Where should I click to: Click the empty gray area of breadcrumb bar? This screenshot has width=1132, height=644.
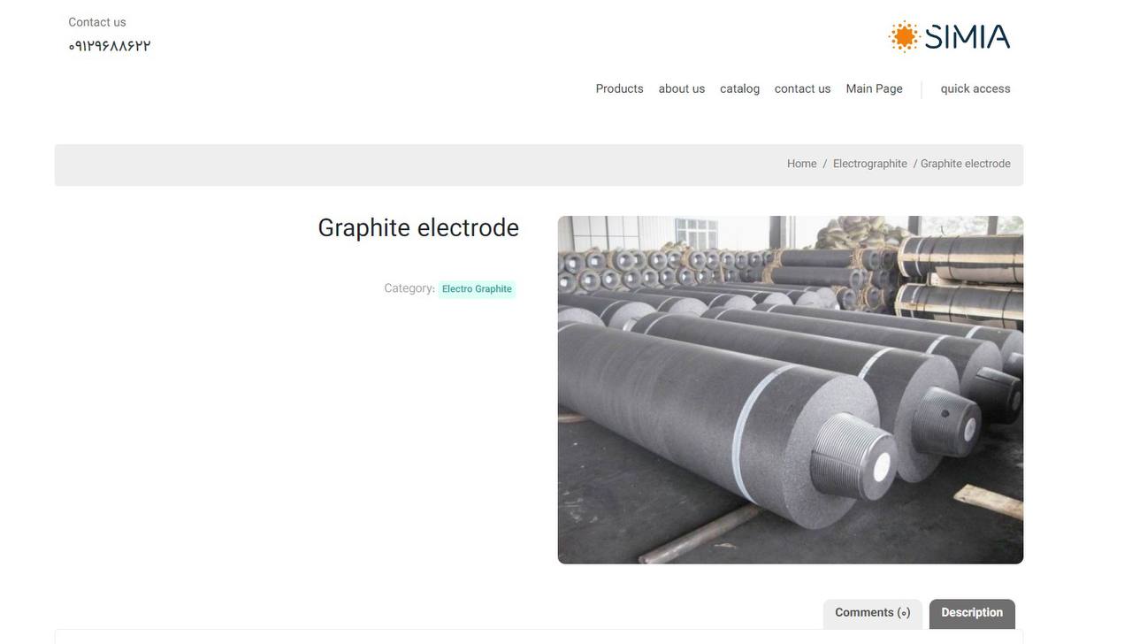(x=398, y=165)
